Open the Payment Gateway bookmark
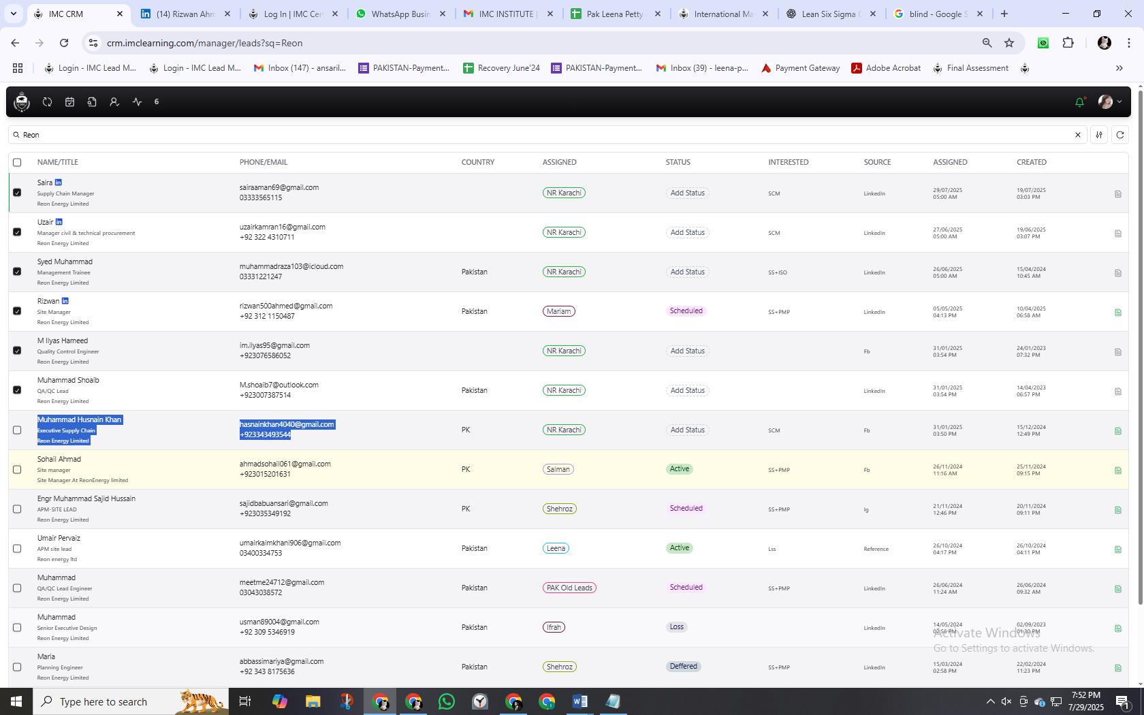Viewport: 1144px width, 715px height. (800, 68)
